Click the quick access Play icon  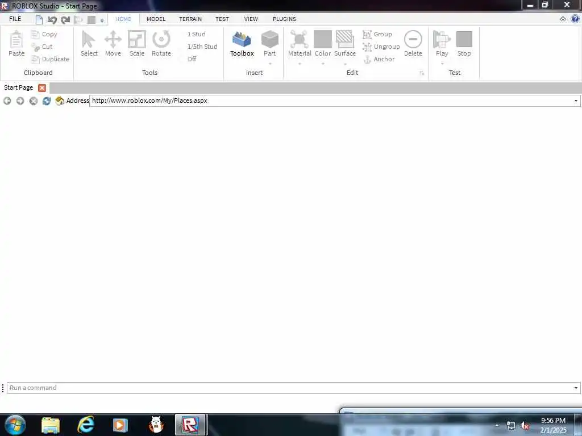78,20
